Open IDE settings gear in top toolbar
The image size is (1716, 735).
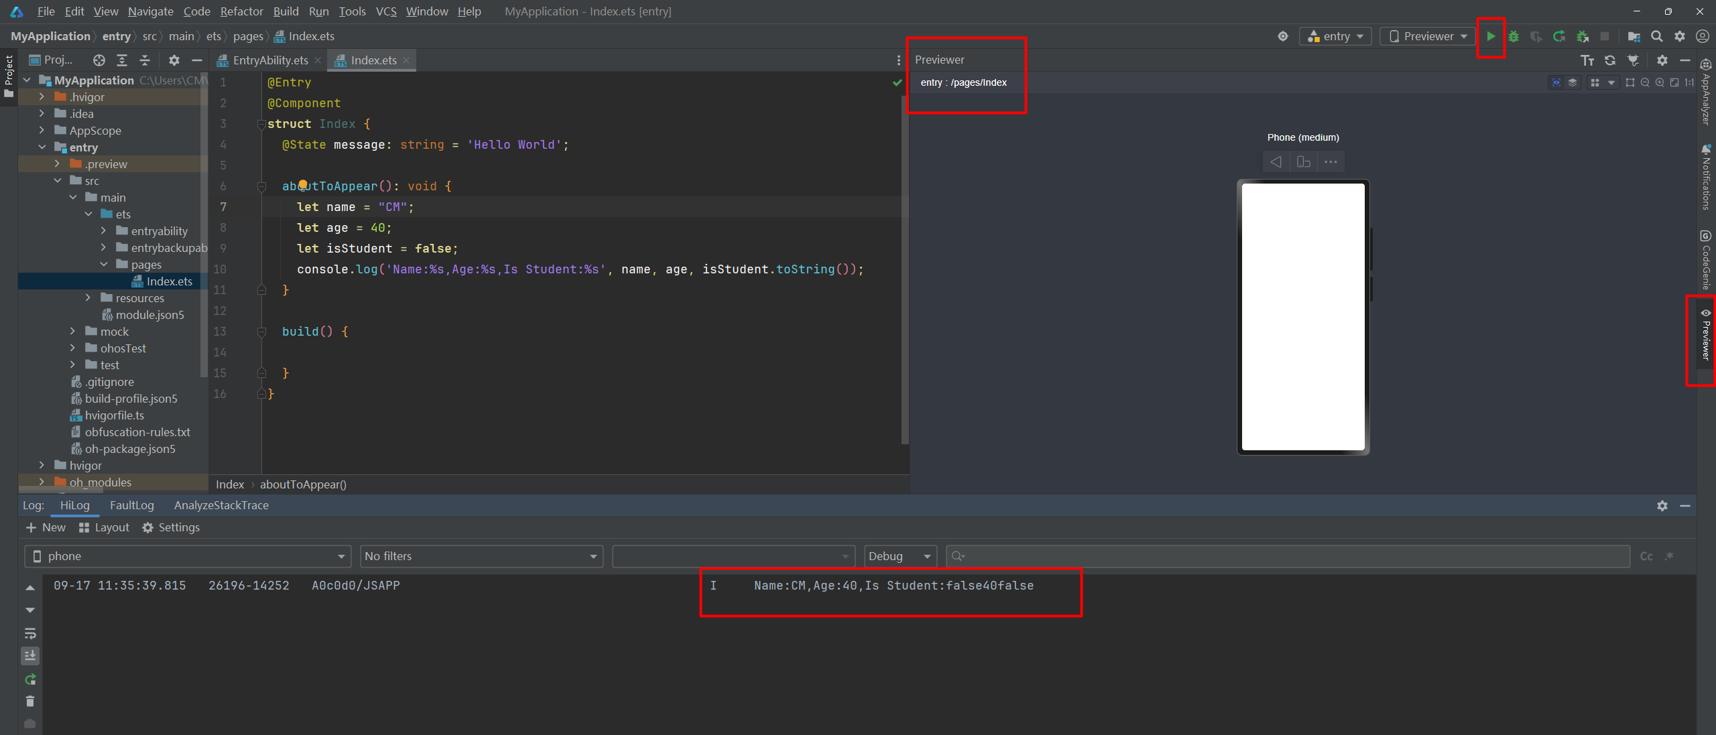(x=1680, y=37)
